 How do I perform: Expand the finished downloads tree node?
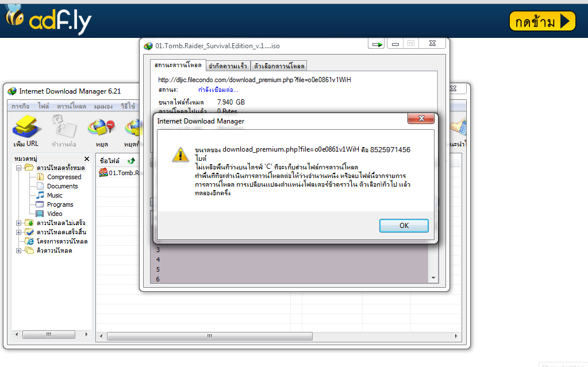(x=18, y=233)
